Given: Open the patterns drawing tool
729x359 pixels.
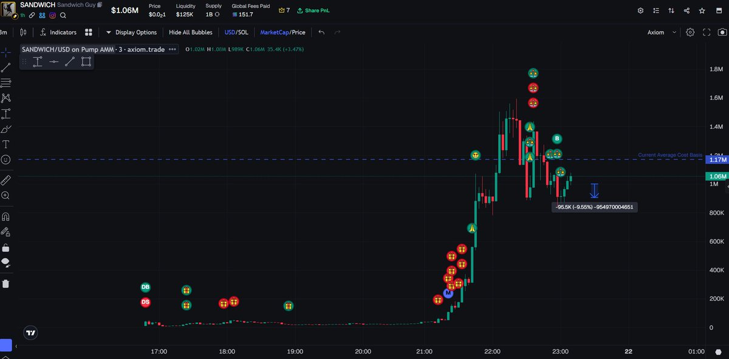Looking at the screenshot, I should 6,98.
